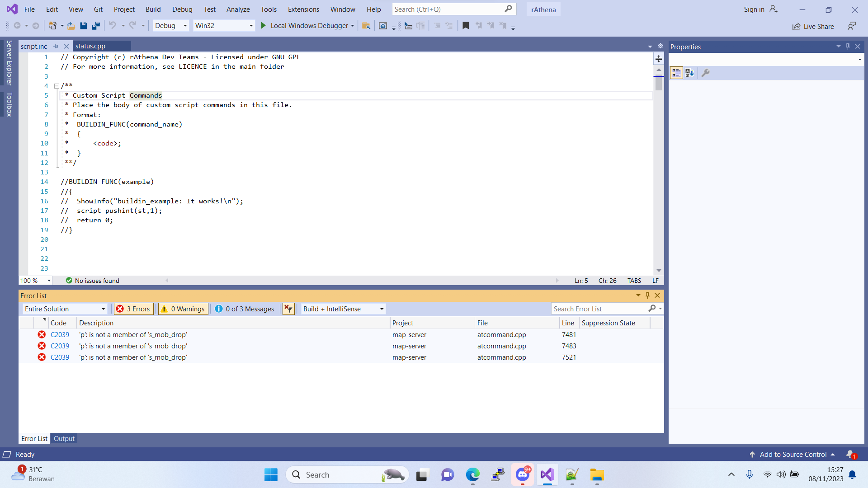Sort the error list by the Line column
The width and height of the screenshot is (868, 488).
(569, 323)
